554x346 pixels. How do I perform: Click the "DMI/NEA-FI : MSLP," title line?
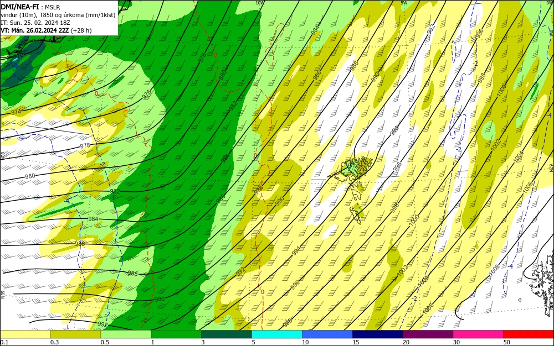click(x=30, y=6)
